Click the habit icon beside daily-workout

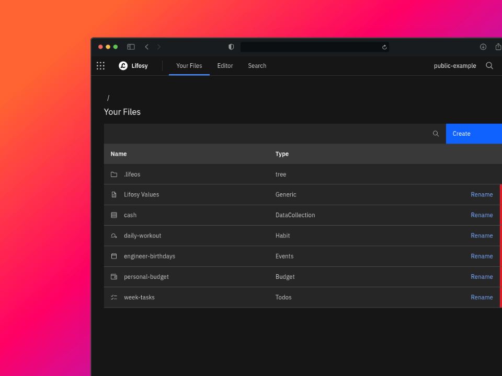pos(114,236)
